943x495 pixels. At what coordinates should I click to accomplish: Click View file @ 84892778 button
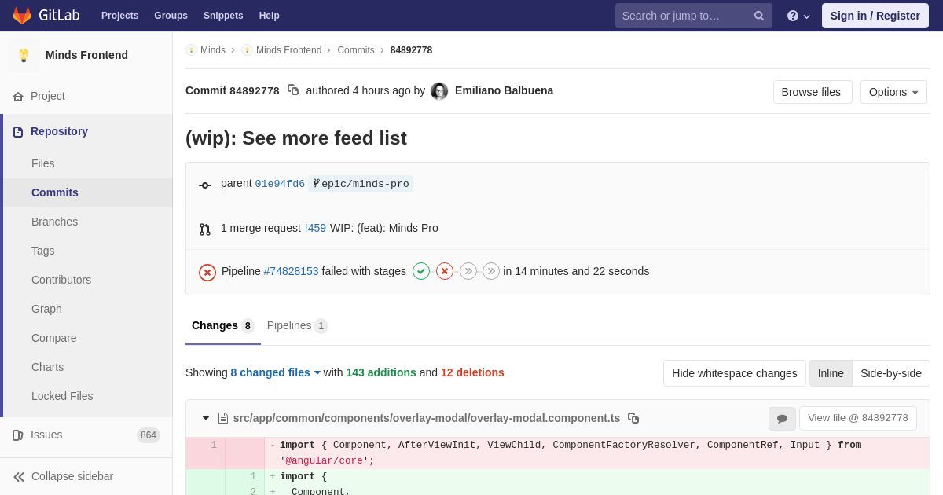click(858, 418)
